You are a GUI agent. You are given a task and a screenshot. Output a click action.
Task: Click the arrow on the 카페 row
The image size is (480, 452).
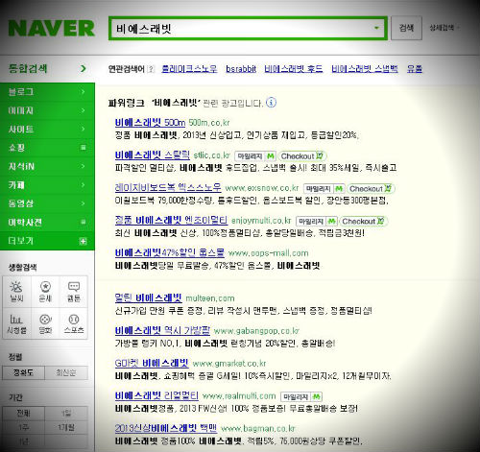click(84, 185)
